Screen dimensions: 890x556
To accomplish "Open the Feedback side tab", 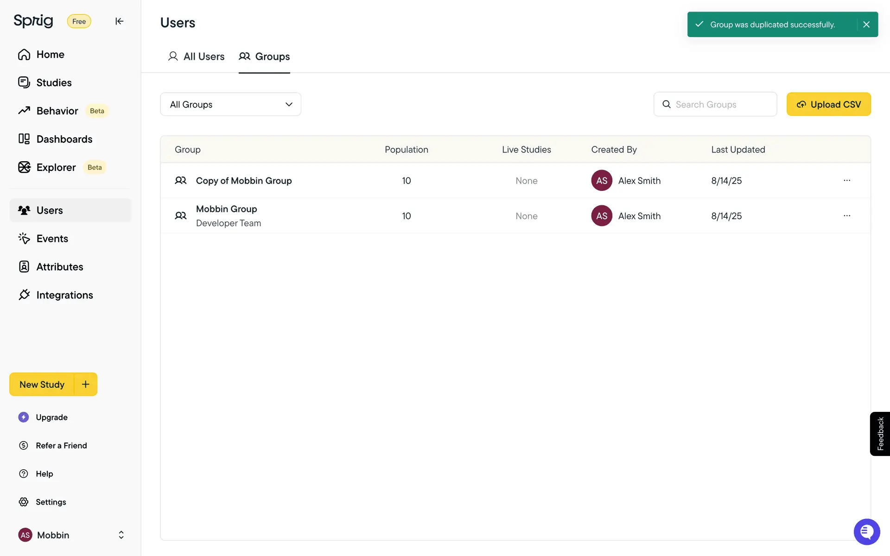I will point(880,434).
